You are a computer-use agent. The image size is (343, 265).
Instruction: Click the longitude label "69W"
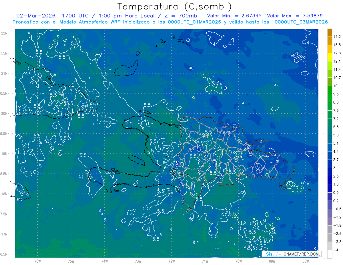[x=272, y=261]
